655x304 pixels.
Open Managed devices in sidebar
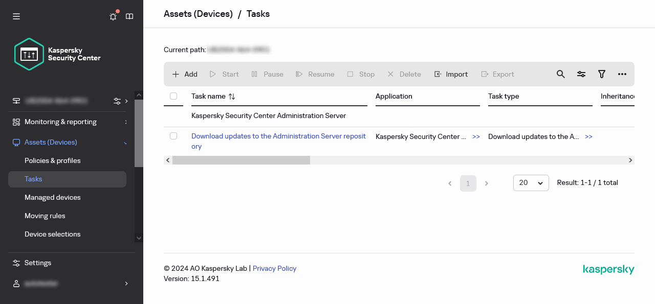coord(53,197)
